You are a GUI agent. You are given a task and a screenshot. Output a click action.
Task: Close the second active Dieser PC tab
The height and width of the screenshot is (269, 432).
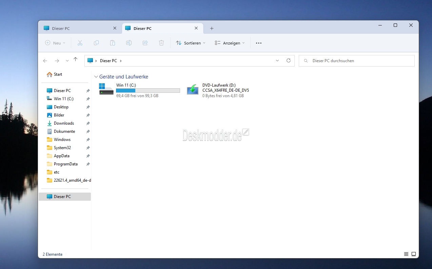click(x=196, y=28)
